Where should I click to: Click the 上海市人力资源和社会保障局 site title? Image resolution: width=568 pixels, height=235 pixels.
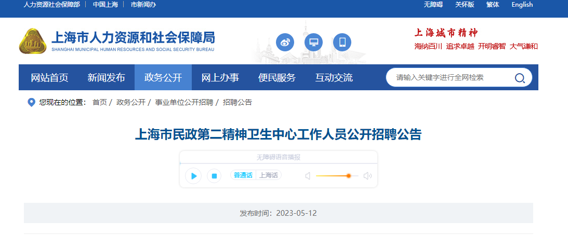click(x=134, y=37)
